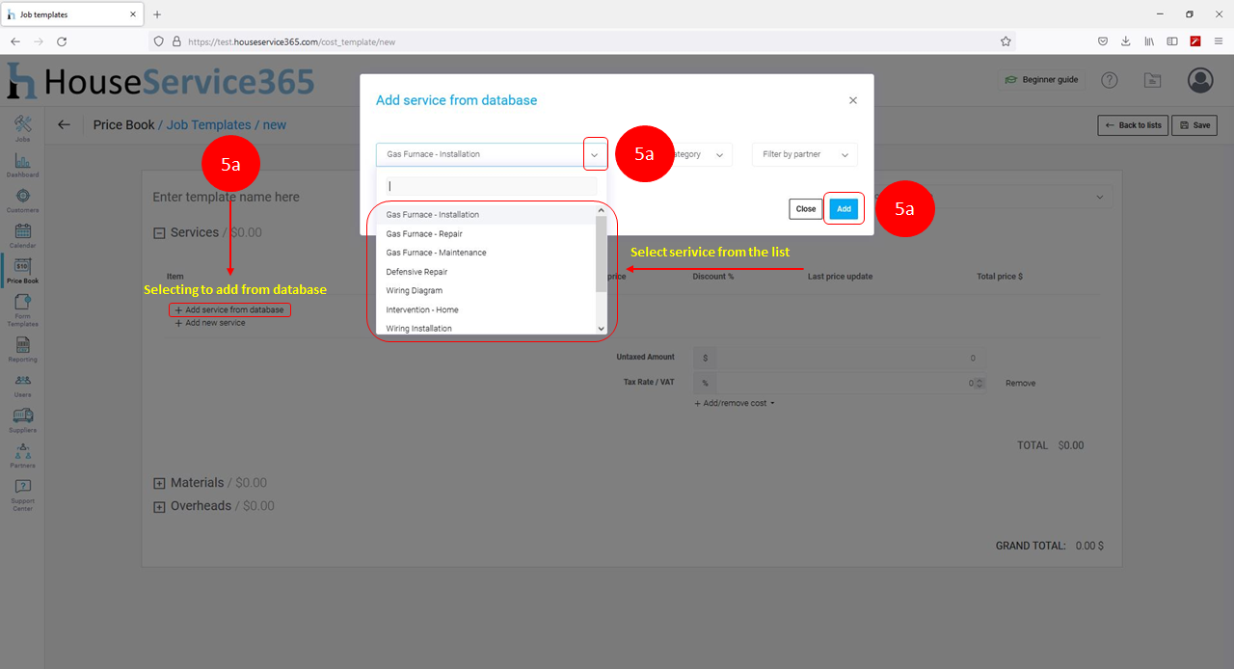Screen dimensions: 1234x669
Task: Expand the Materials section
Action: [x=159, y=483]
